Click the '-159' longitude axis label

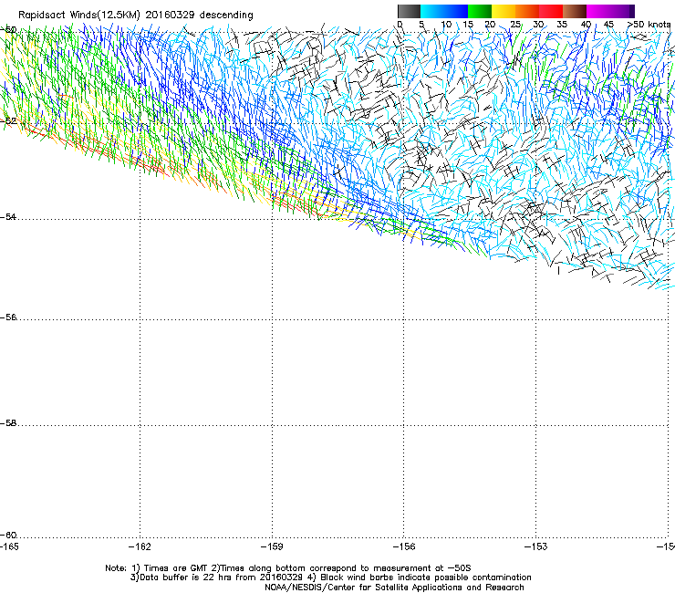pos(272,546)
